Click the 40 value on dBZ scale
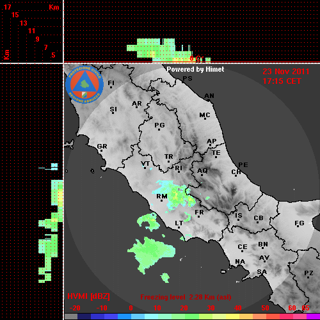Screen dimensions: 320x320 [x=237, y=308]
